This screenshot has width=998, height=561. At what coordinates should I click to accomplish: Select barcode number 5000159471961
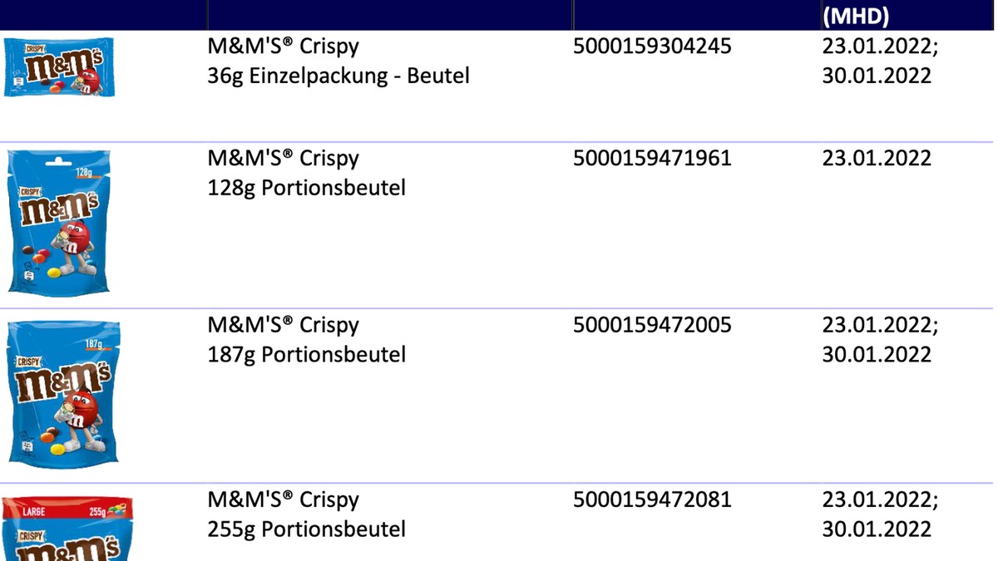tap(652, 158)
